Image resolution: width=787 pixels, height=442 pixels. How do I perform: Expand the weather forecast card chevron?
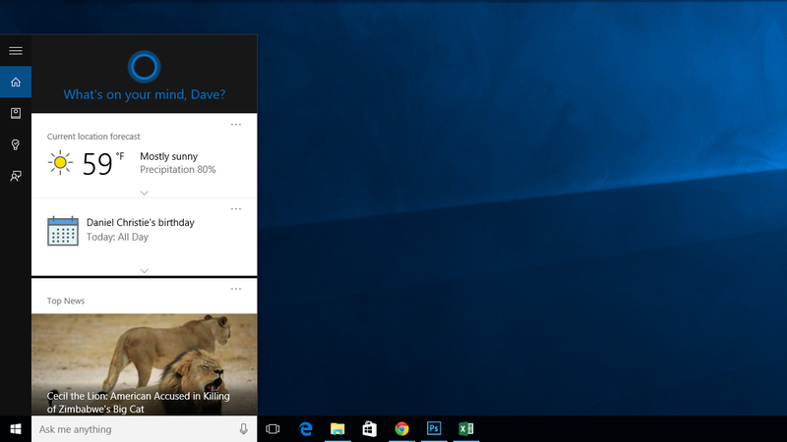pos(144,193)
